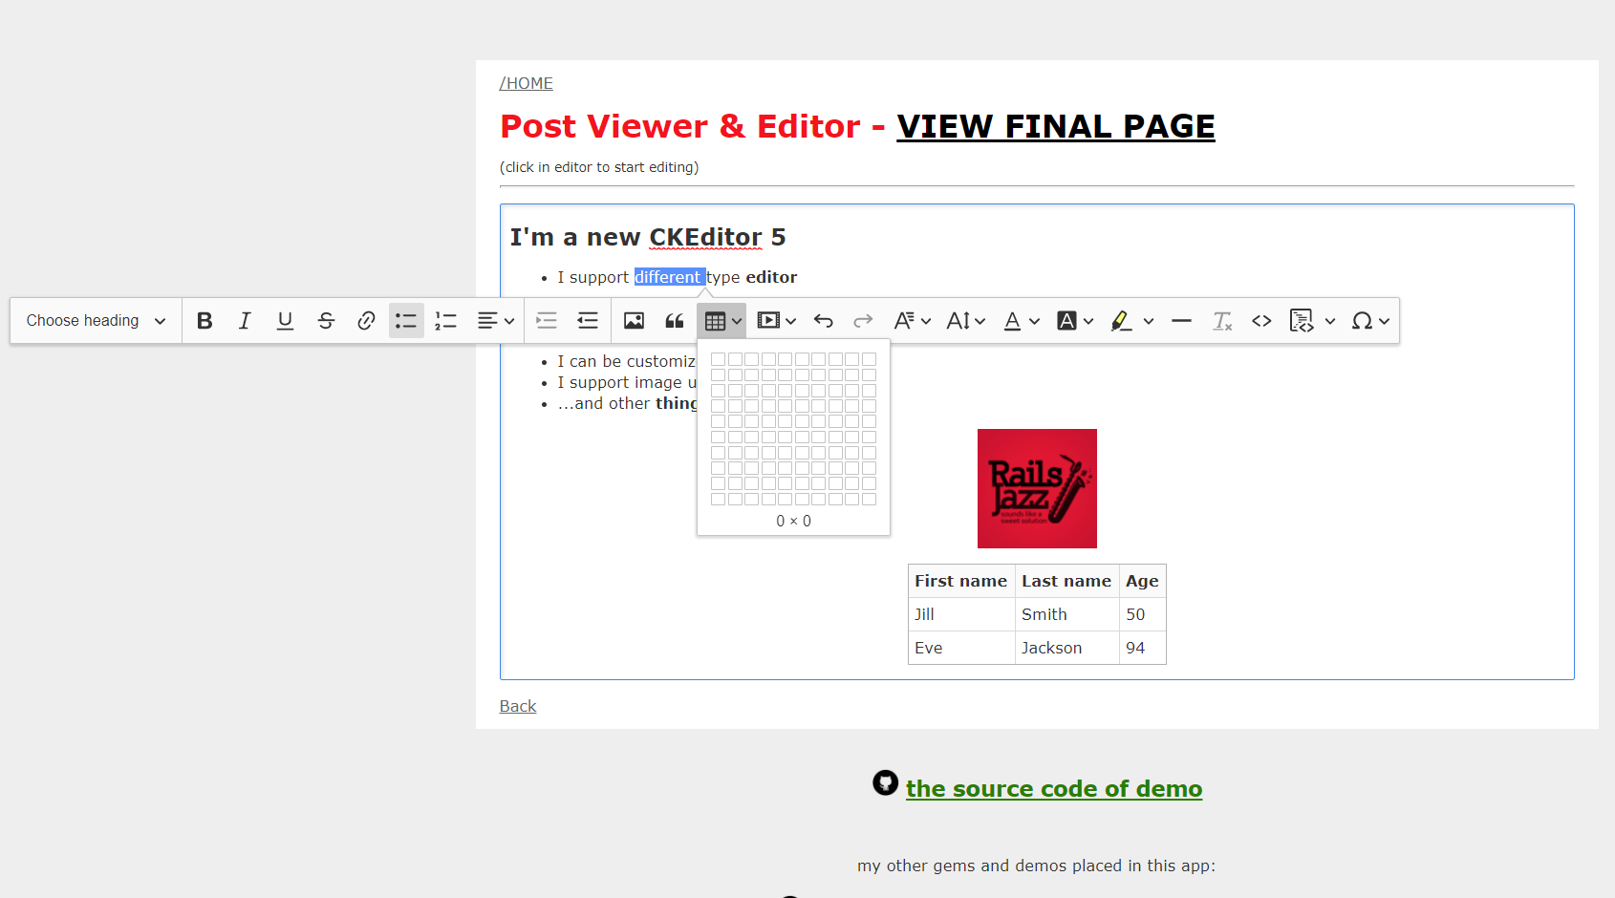Toggle strikethrough formatting
Screen dimensions: 1615x898
pyautogui.click(x=326, y=321)
